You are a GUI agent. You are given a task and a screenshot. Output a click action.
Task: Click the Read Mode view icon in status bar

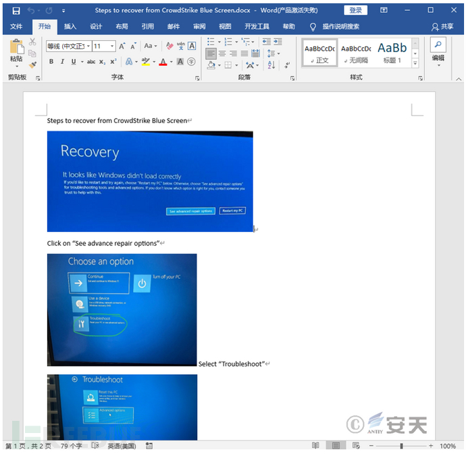315,446
